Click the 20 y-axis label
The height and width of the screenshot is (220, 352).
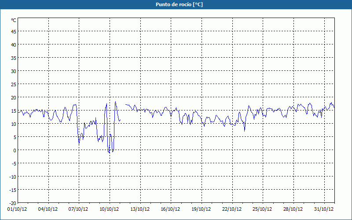click(x=14, y=98)
